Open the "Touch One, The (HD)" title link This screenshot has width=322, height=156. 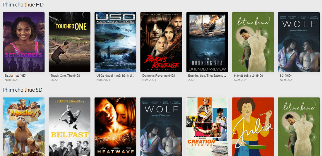(65, 76)
